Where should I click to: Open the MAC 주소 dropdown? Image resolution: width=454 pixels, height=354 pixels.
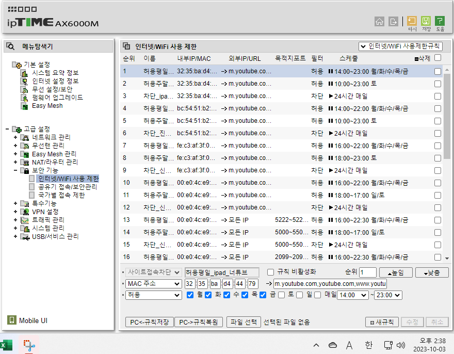(x=153, y=284)
